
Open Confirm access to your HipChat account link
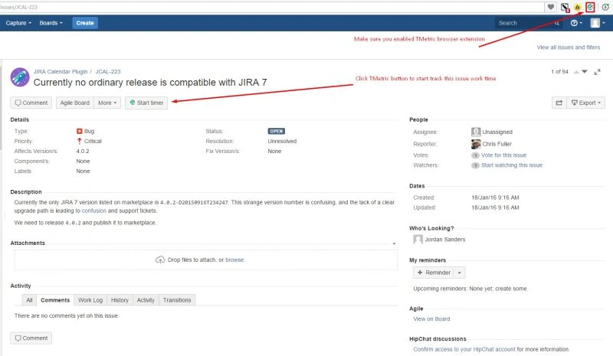[x=464, y=349]
